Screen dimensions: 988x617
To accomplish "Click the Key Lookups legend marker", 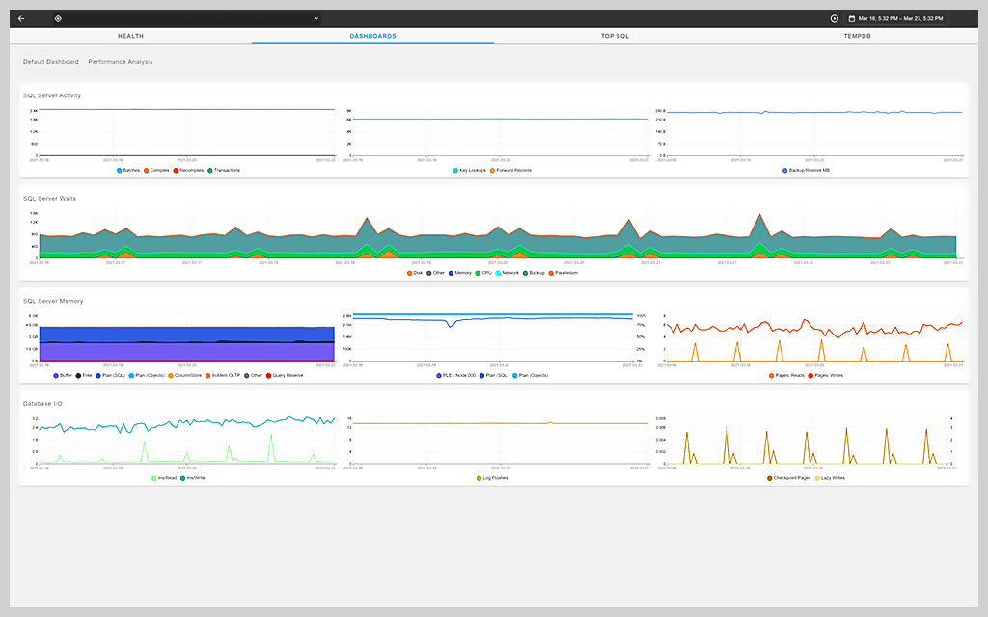I will pos(455,170).
